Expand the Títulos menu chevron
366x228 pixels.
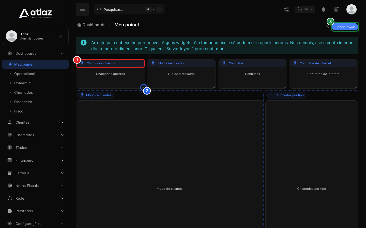click(62, 148)
